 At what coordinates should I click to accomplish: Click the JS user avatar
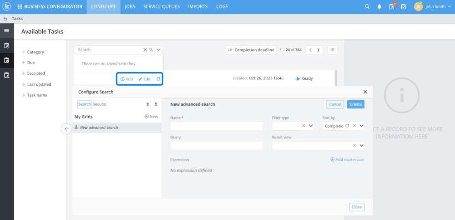(418, 6)
